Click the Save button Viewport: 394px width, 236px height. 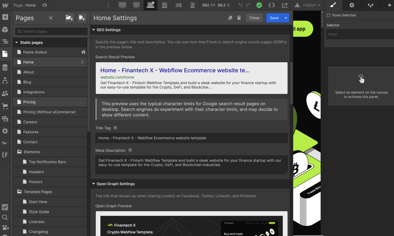coord(274,18)
